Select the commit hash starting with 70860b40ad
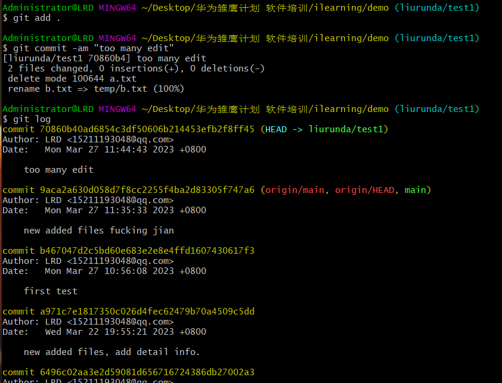This screenshot has height=383, width=502. tap(147, 129)
